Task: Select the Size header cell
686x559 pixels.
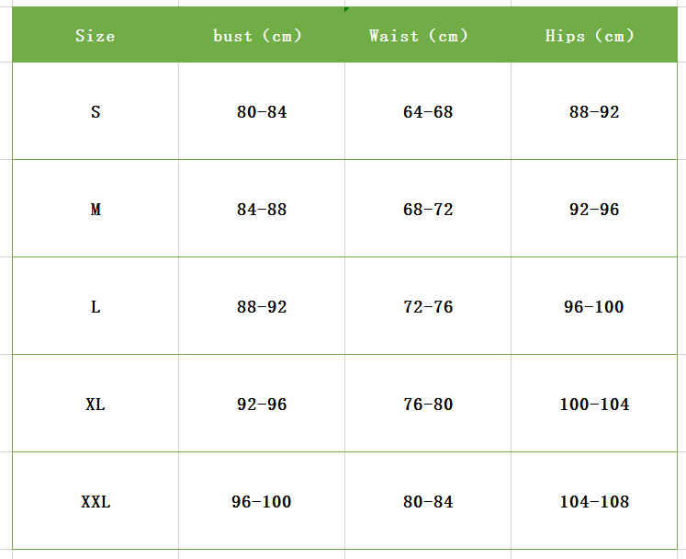Action: (96, 36)
